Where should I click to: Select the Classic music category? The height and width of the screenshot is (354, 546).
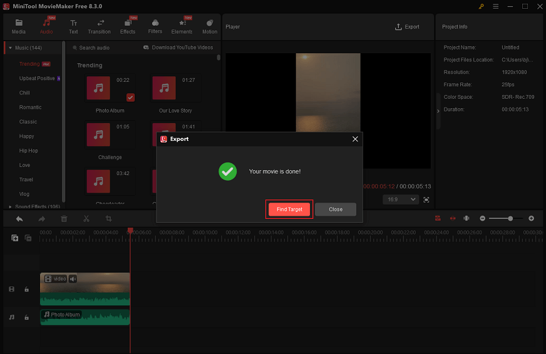(28, 122)
